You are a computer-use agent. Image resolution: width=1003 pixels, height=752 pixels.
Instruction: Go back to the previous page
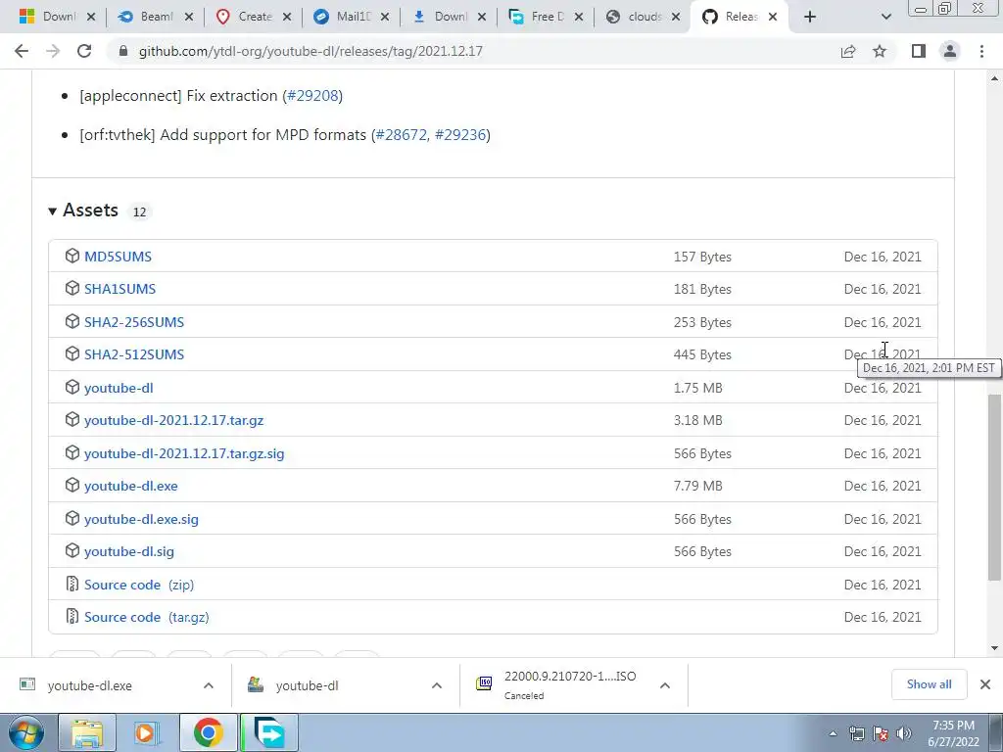click(x=22, y=51)
